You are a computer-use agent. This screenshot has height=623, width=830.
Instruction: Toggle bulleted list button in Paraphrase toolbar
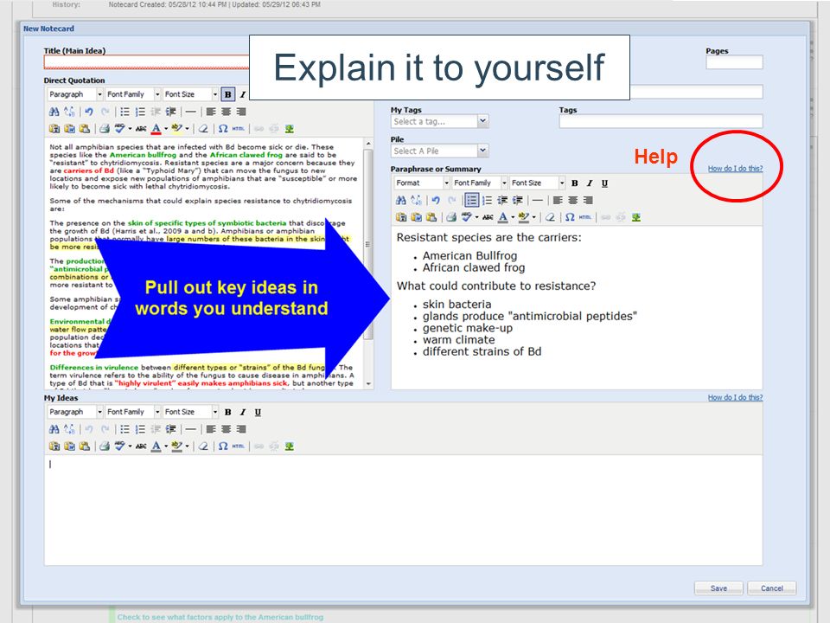472,200
